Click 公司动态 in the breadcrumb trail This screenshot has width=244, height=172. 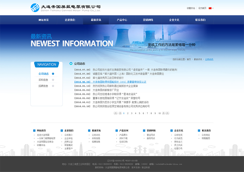(209, 59)
